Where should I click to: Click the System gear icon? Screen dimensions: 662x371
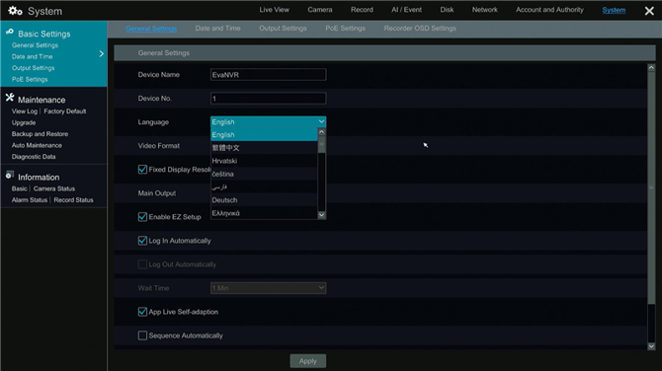15,11
